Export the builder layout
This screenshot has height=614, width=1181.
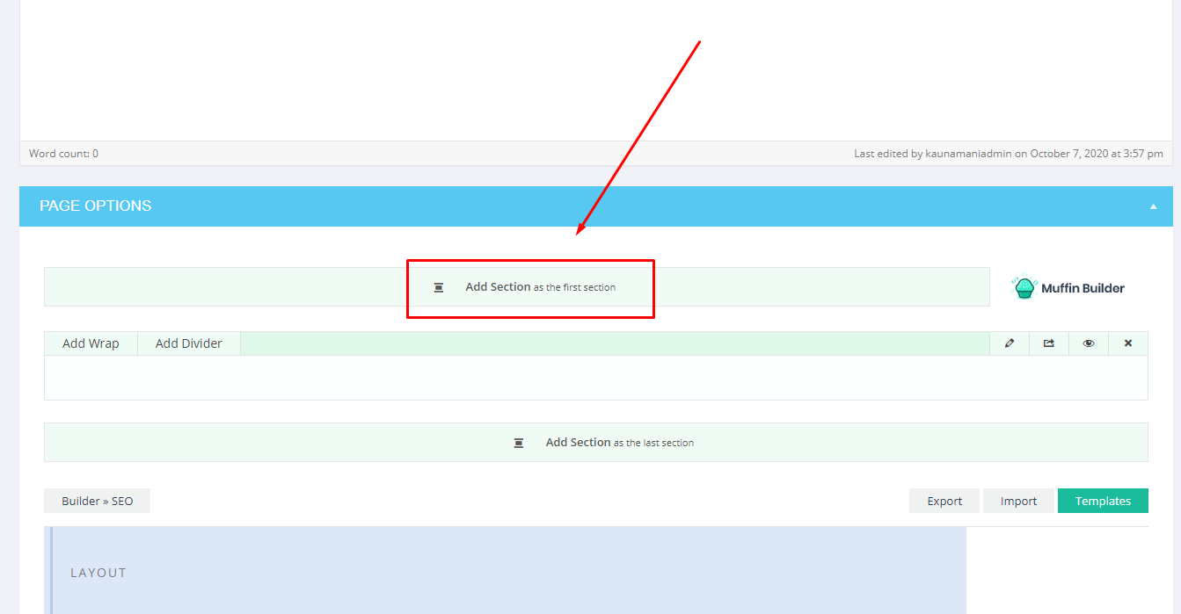click(944, 500)
